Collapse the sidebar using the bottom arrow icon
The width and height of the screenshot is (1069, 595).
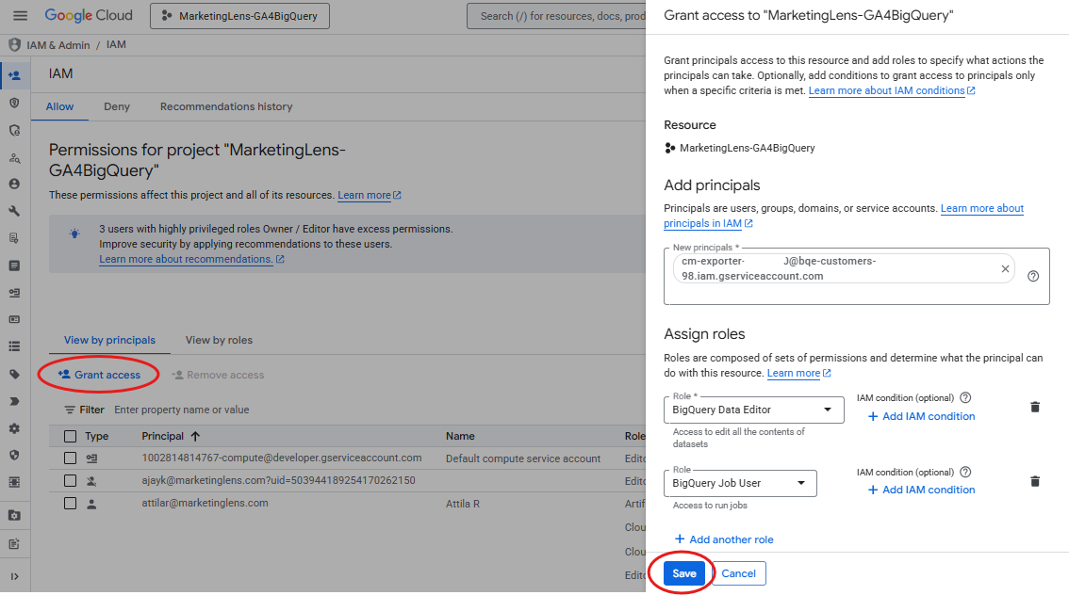(x=13, y=577)
